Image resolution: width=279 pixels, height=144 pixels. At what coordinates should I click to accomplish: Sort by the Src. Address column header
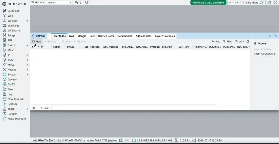(92, 47)
